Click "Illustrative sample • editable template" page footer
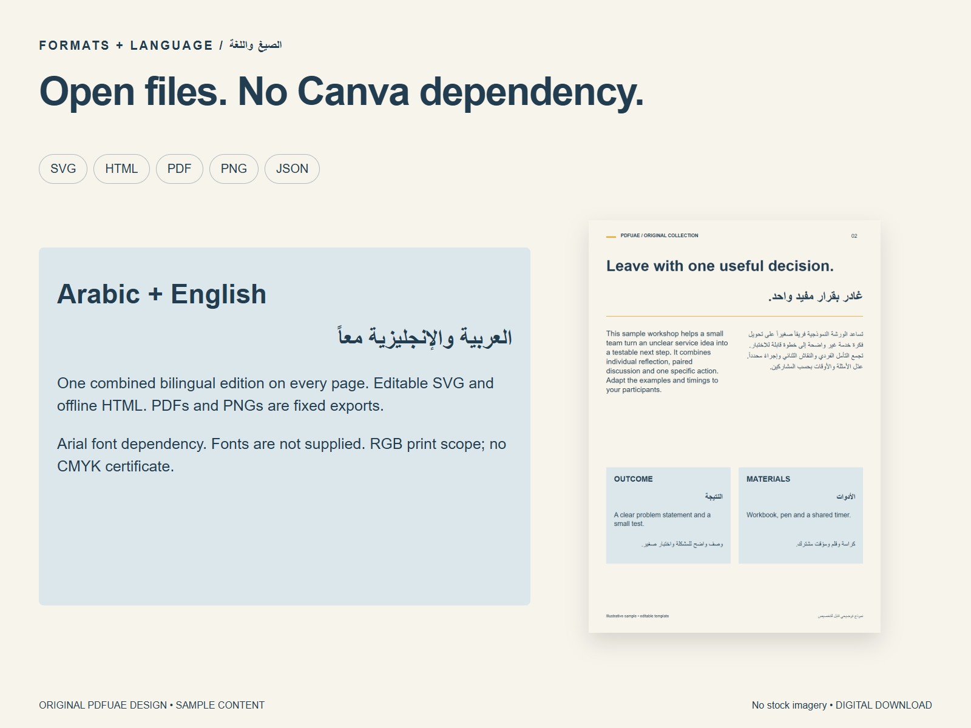This screenshot has width=971, height=728. click(x=637, y=616)
